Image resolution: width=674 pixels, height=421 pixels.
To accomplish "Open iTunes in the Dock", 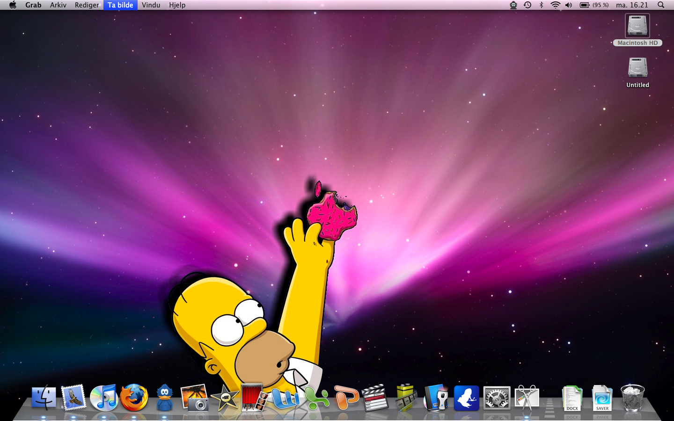I will point(104,398).
